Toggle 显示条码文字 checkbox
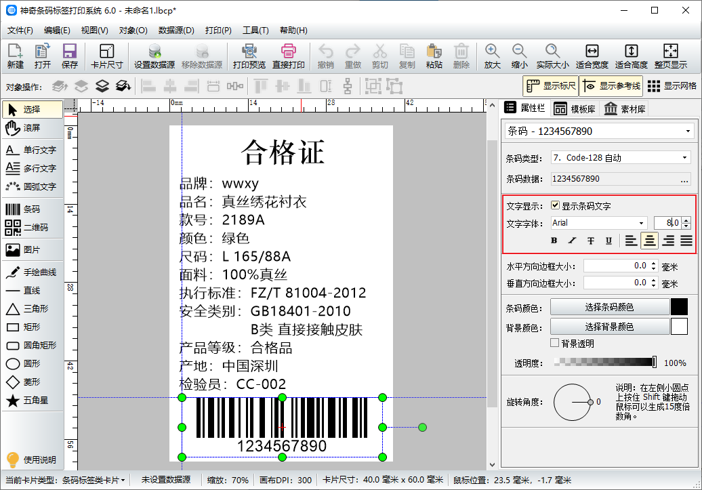 [555, 205]
